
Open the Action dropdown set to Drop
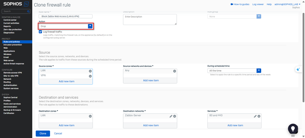(x=90, y=26)
